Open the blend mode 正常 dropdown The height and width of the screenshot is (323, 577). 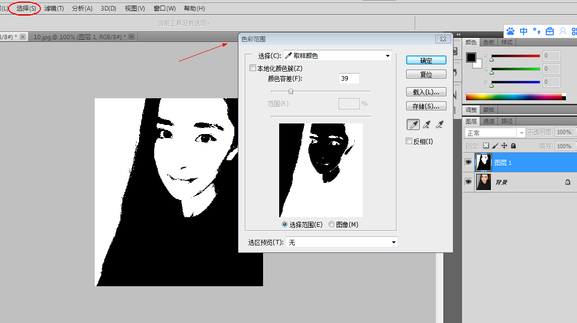point(495,133)
